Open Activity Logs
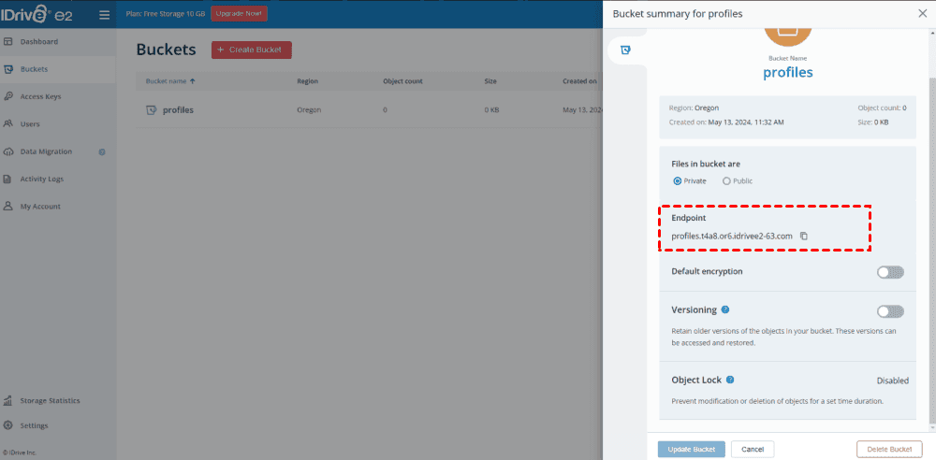This screenshot has height=460, width=936. [x=42, y=179]
